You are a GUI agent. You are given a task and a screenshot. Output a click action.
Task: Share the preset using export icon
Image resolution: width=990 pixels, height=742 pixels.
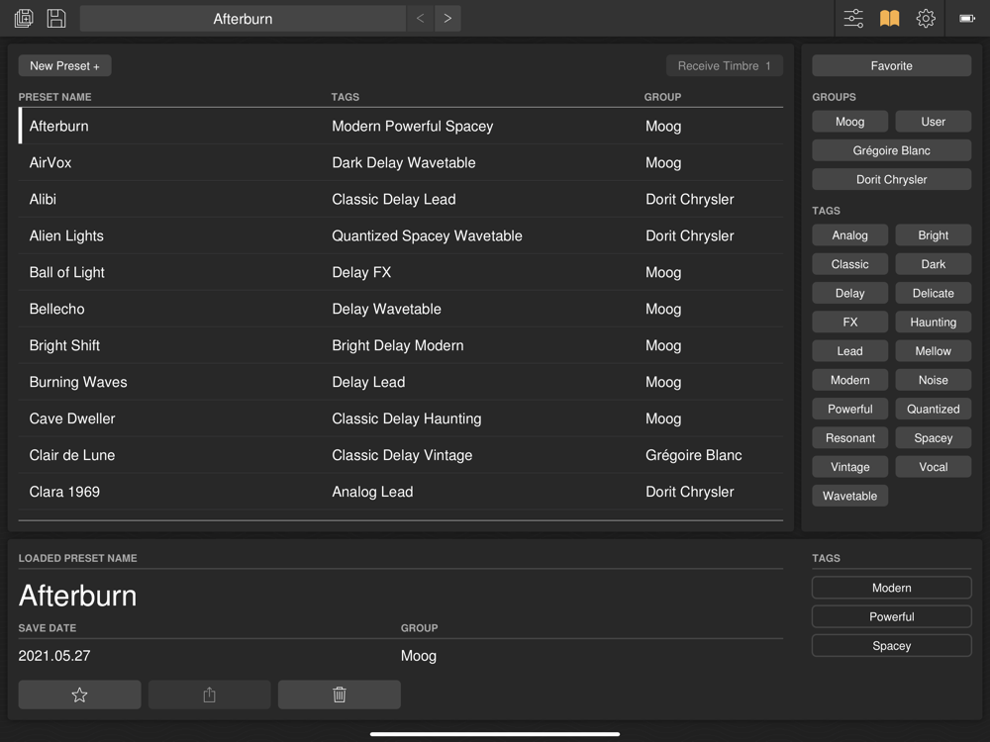click(x=210, y=695)
